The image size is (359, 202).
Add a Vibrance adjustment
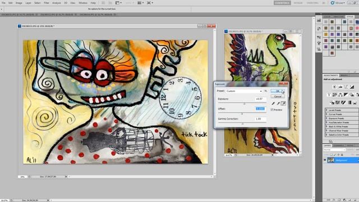point(329,95)
